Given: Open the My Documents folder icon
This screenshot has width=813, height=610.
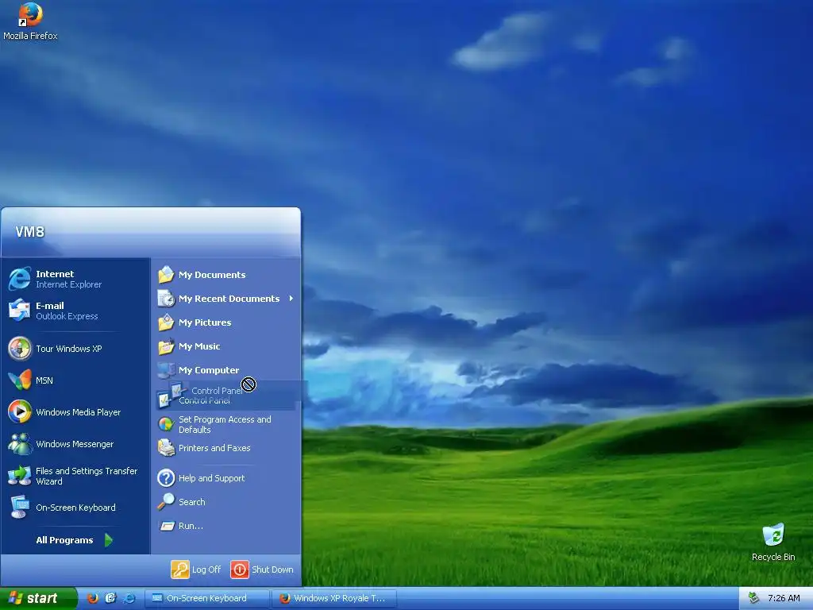Looking at the screenshot, I should click(x=166, y=274).
